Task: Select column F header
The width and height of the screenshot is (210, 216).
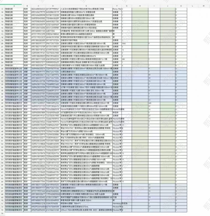Action: coord(117,6)
